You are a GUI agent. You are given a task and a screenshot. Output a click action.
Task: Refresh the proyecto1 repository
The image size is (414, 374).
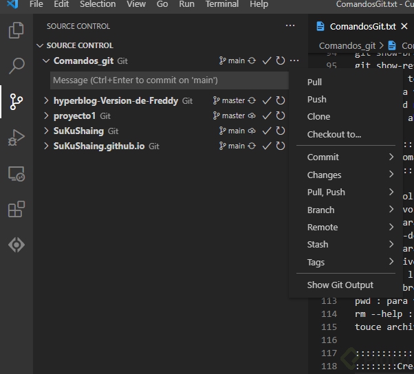click(281, 116)
